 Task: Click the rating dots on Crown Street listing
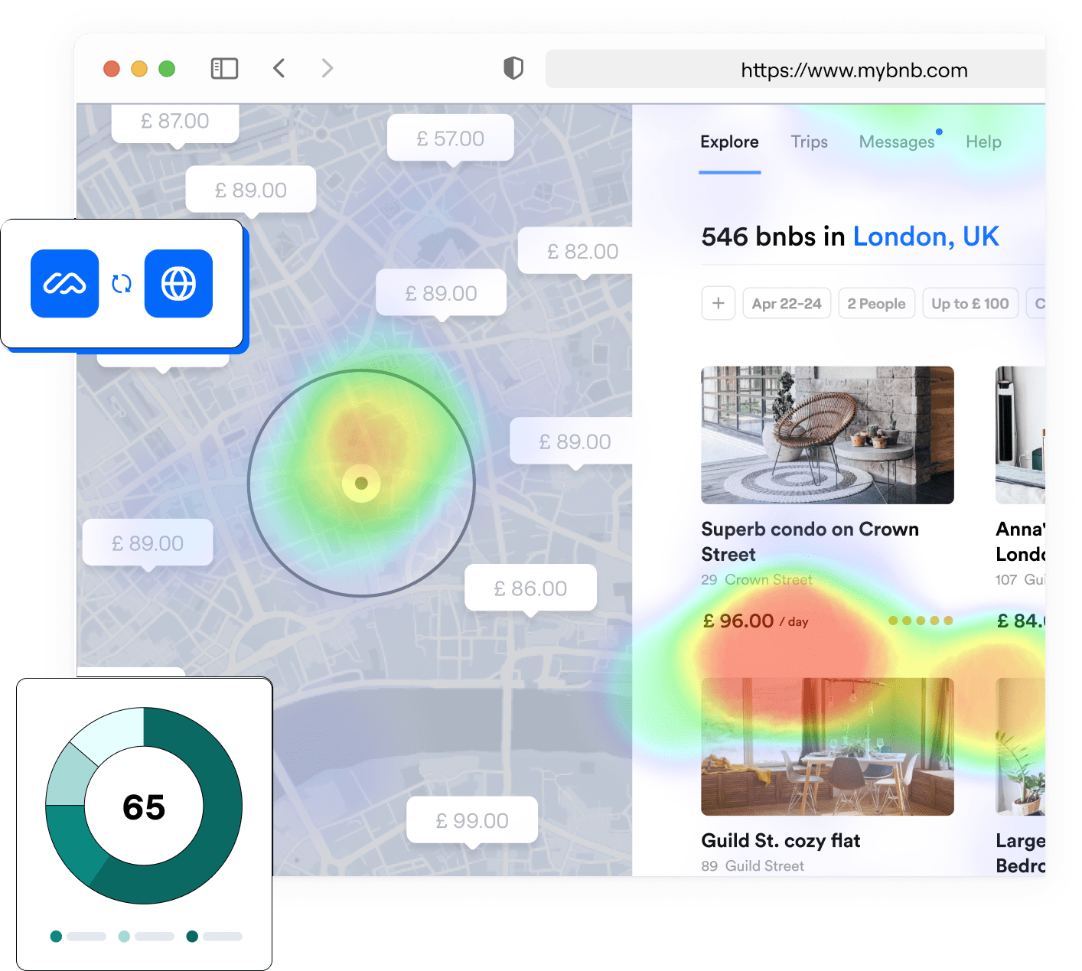[921, 621]
